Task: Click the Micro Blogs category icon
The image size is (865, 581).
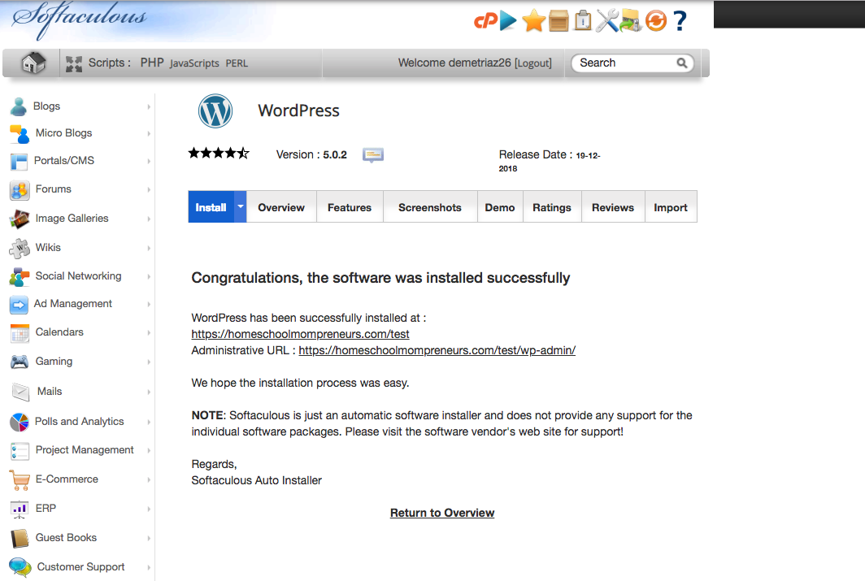Action: pyautogui.click(x=20, y=134)
